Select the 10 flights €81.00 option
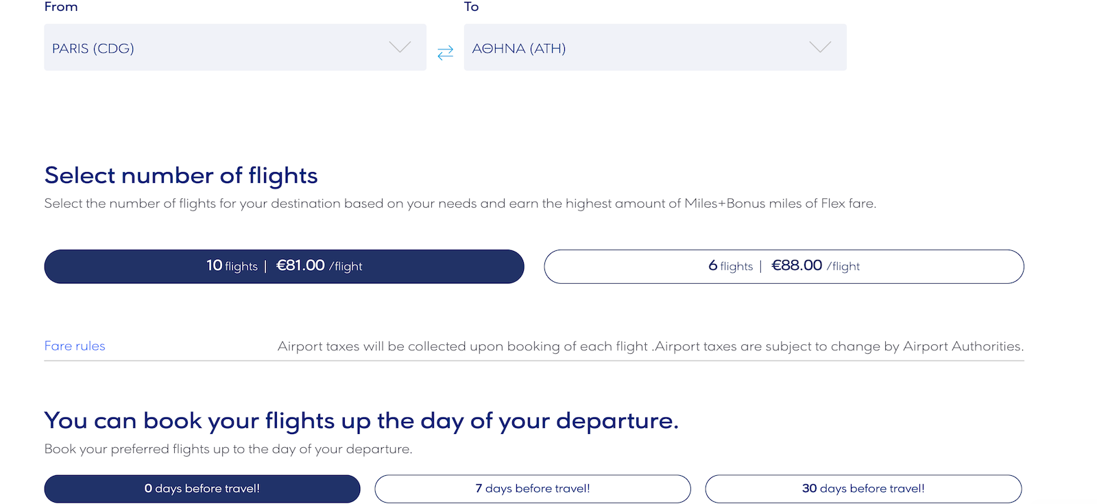Viewport: 1097px width, 504px height. pos(284,267)
